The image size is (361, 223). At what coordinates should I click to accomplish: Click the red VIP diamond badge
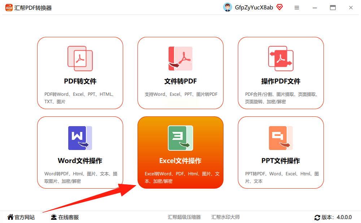279,7
